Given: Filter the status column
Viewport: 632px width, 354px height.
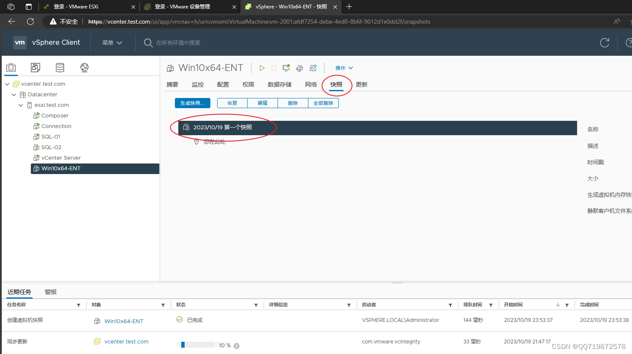Looking at the screenshot, I should pyautogui.click(x=256, y=305).
